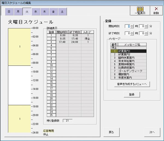Click 音声を作成するメニューへ button
This screenshot has height=141, width=164.
[132, 84]
